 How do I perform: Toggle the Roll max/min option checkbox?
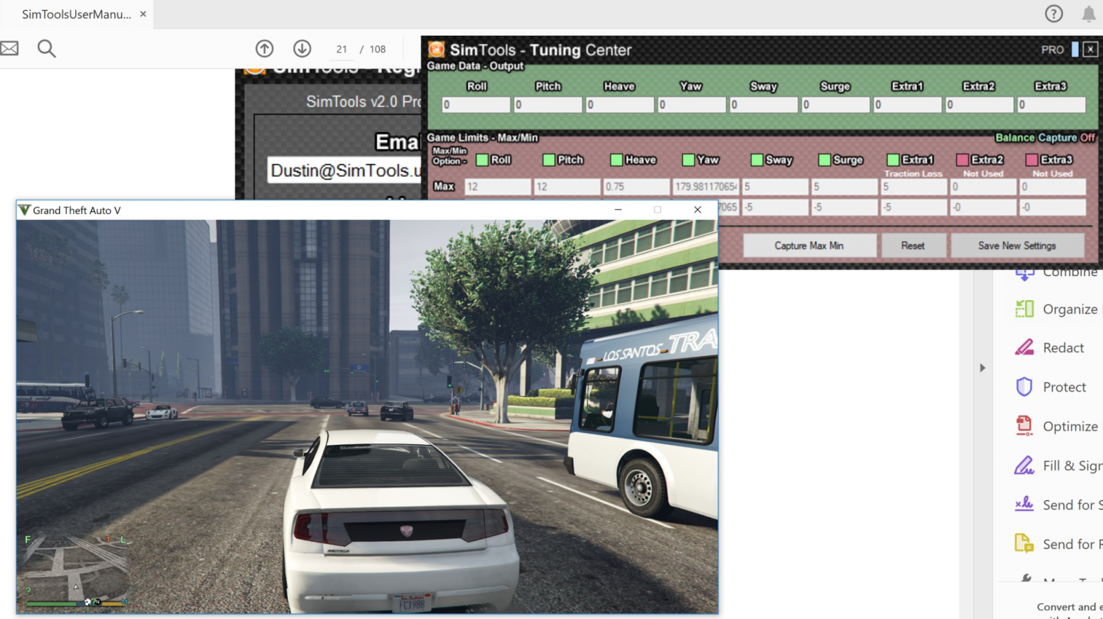click(x=483, y=160)
